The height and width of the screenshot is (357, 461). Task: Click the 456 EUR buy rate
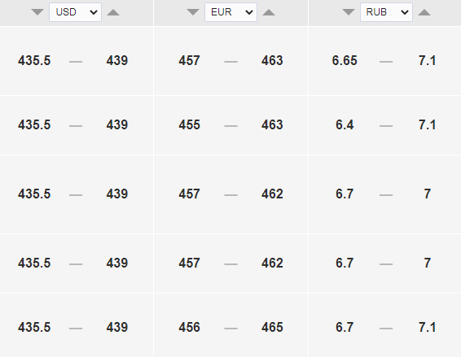pyautogui.click(x=189, y=328)
